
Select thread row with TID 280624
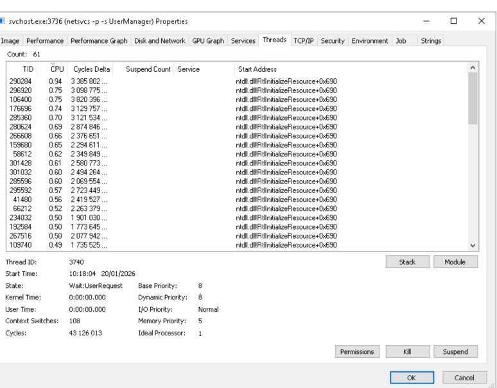(236, 127)
